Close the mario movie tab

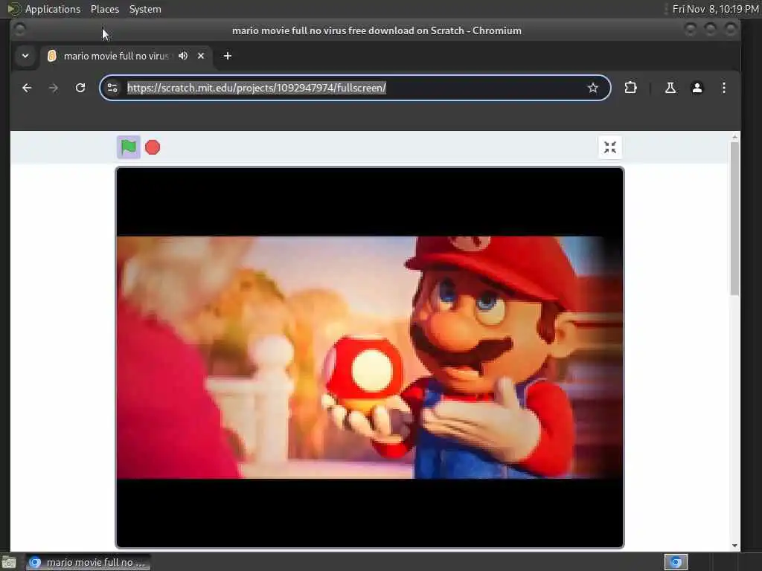click(201, 56)
